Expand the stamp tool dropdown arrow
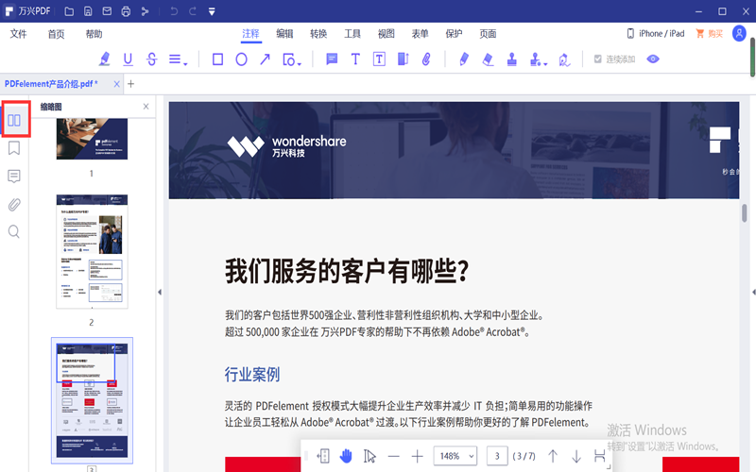756x472 pixels. click(547, 62)
